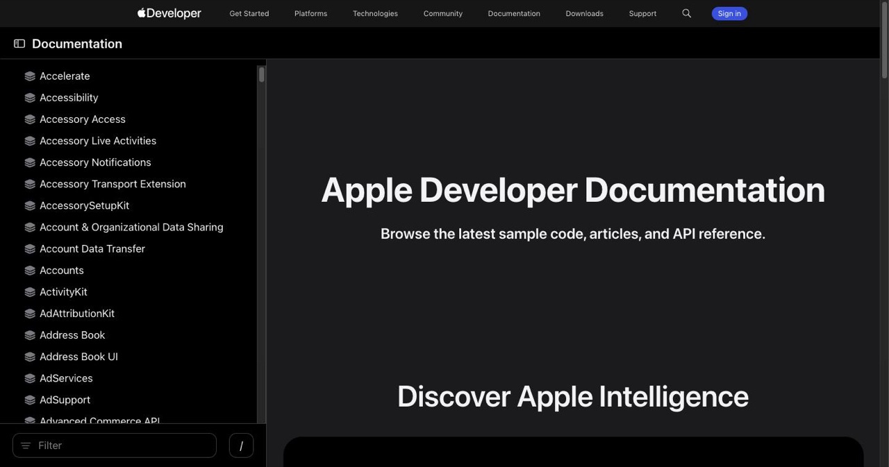Click the stack icon beside Accessory Transport Extension
The height and width of the screenshot is (467, 889).
pyautogui.click(x=30, y=184)
